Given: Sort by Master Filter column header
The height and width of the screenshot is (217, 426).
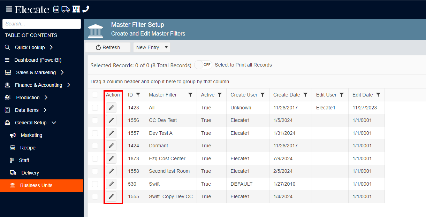Looking at the screenshot, I should (x=163, y=95).
